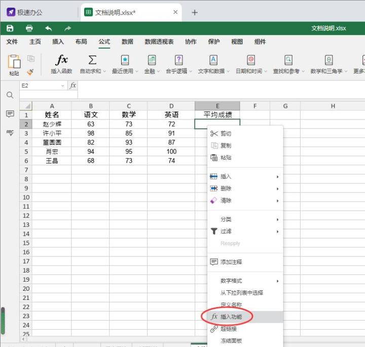
Task: Expand the 合乎逻辑 dropdown arrow
Action: [x=191, y=71]
